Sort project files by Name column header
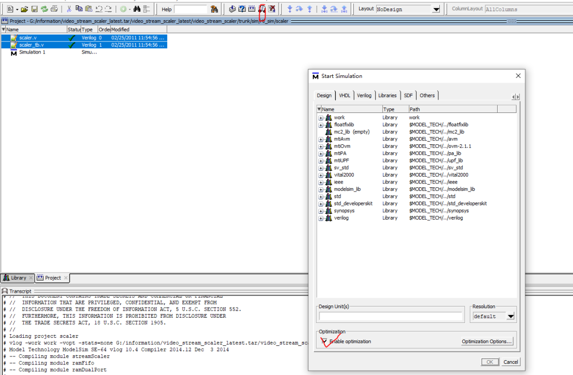Viewport: 573px width, 375px height. 36,29
